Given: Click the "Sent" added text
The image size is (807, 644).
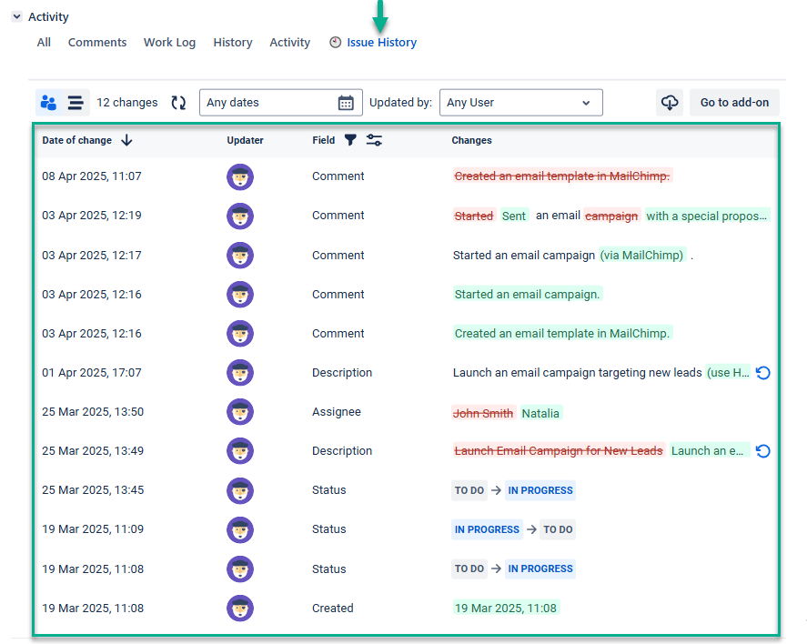Looking at the screenshot, I should tap(514, 216).
